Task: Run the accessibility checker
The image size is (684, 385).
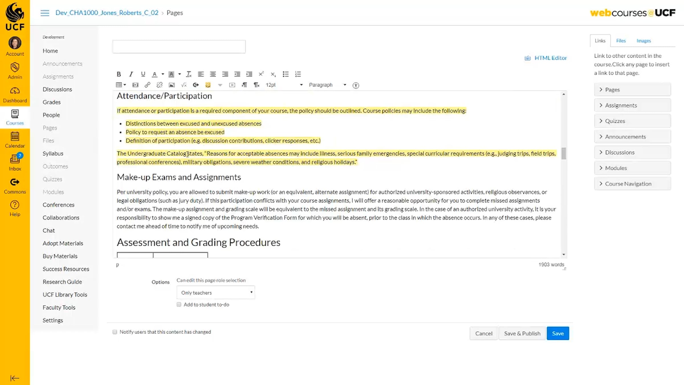Action: click(356, 85)
